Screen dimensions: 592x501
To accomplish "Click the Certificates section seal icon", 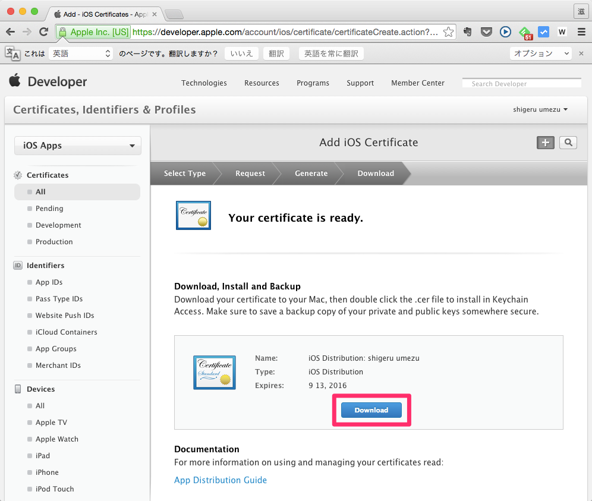I will (x=18, y=175).
